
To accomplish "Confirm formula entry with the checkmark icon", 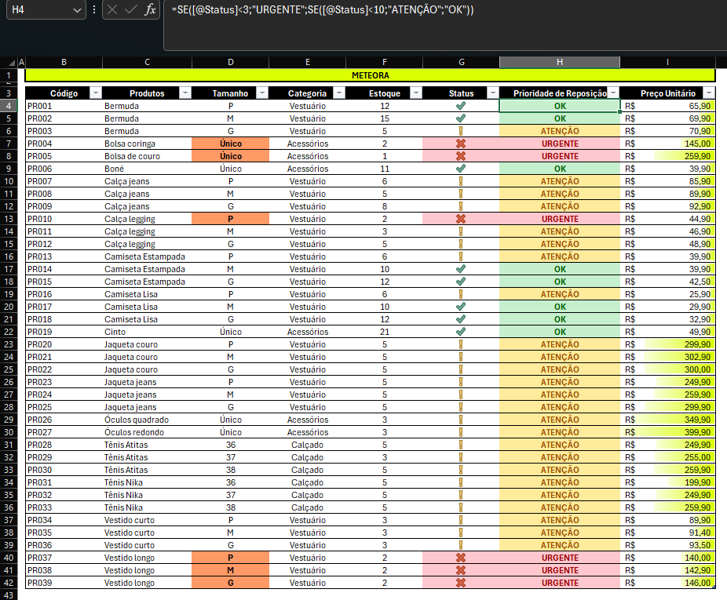I will 131,9.
